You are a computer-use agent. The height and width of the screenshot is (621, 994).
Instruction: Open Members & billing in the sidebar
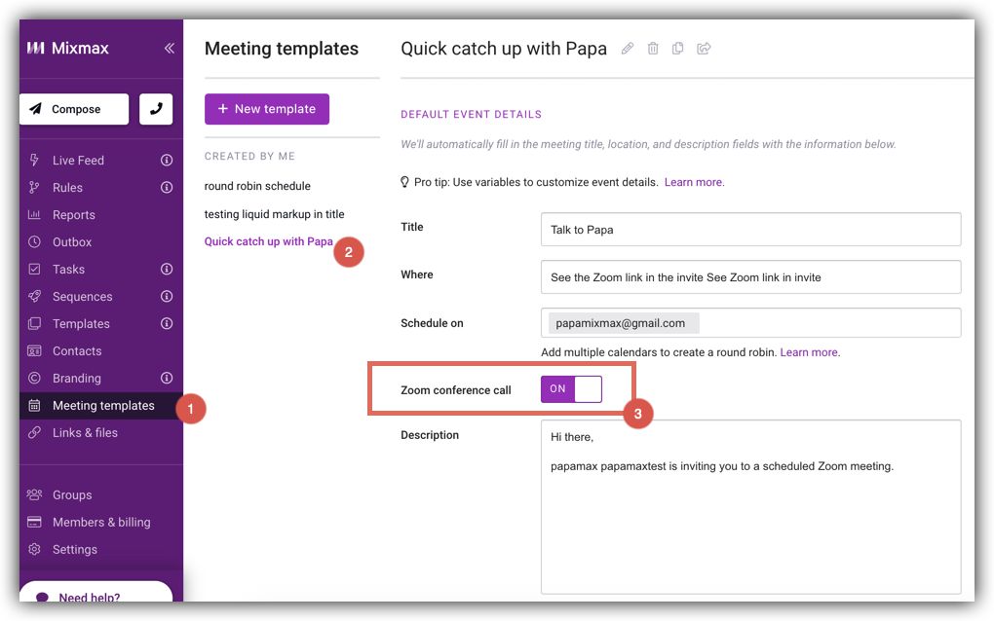pyautogui.click(x=101, y=523)
